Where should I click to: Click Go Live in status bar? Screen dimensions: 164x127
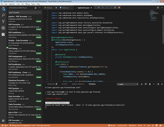point(112,125)
